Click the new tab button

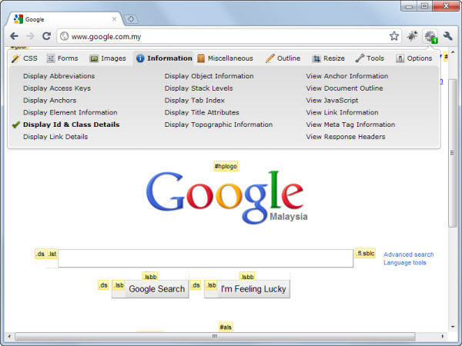click(132, 18)
